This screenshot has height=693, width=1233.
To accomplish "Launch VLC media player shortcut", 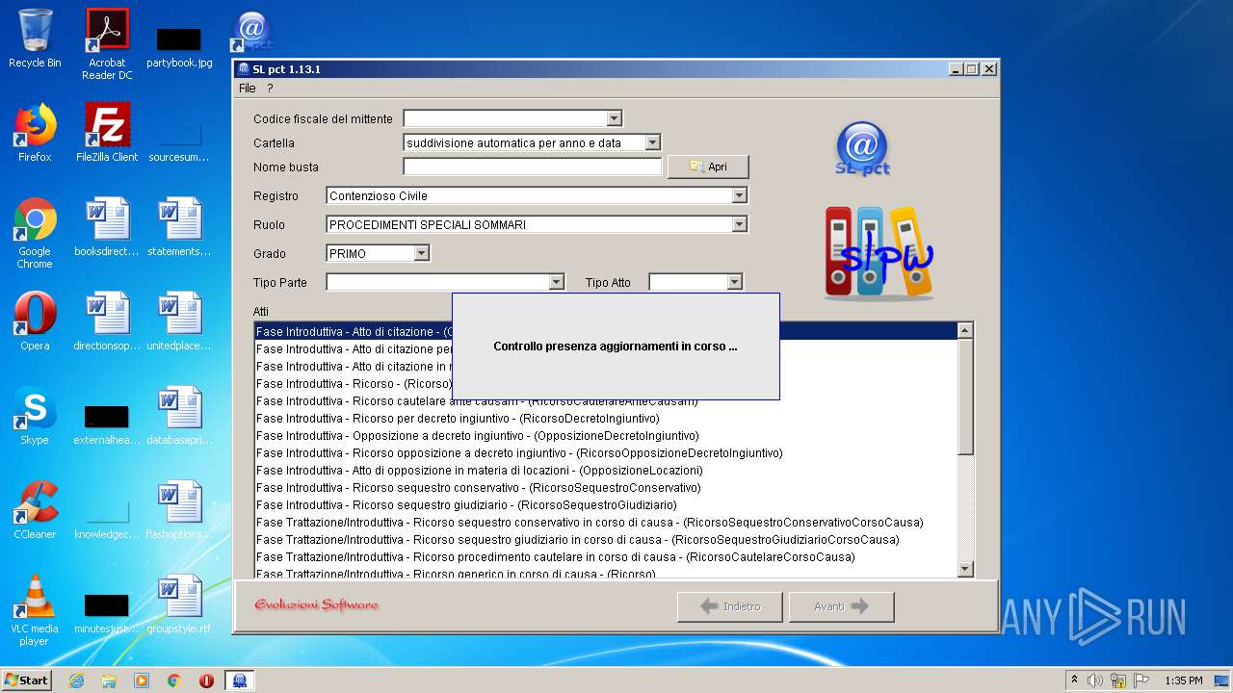I will 35,610.
